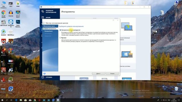Image resolution: width=182 pixels, height=102 pixels.
Task: Click the taskbar search magnifier icon
Action: 7,100
